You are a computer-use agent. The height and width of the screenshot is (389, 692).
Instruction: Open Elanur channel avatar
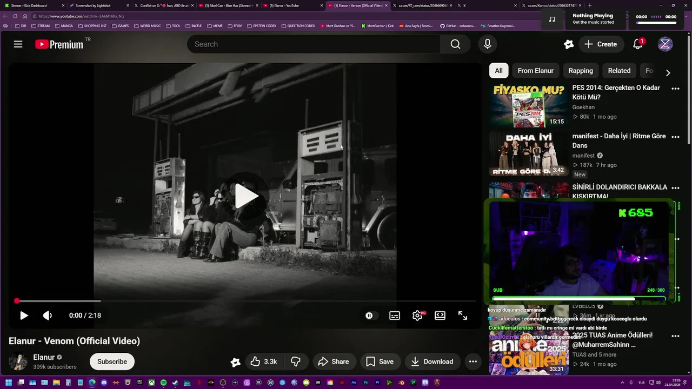(x=18, y=361)
